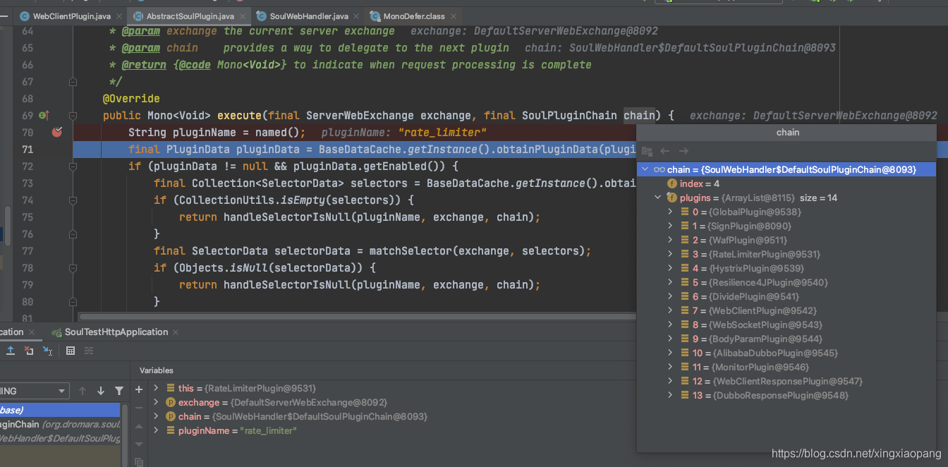
Task: Close the SoulWebHandler.java tab
Action: click(355, 16)
